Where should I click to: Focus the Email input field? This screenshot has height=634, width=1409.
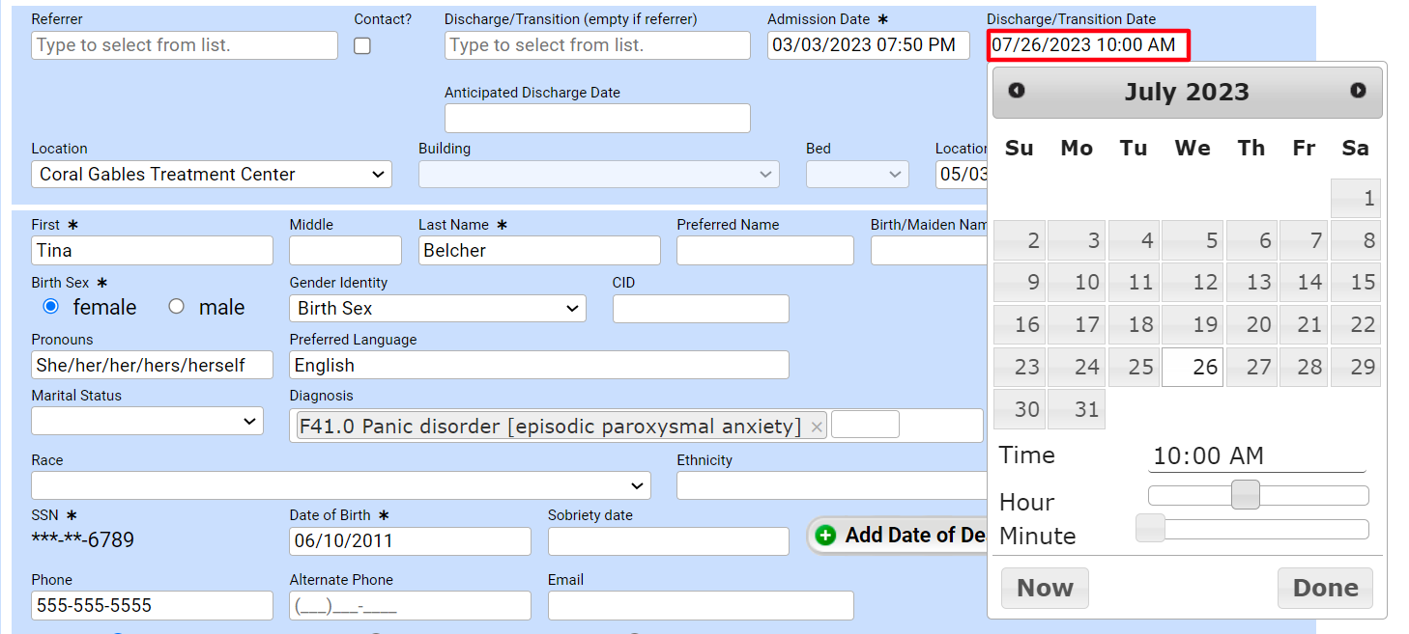[x=701, y=606]
